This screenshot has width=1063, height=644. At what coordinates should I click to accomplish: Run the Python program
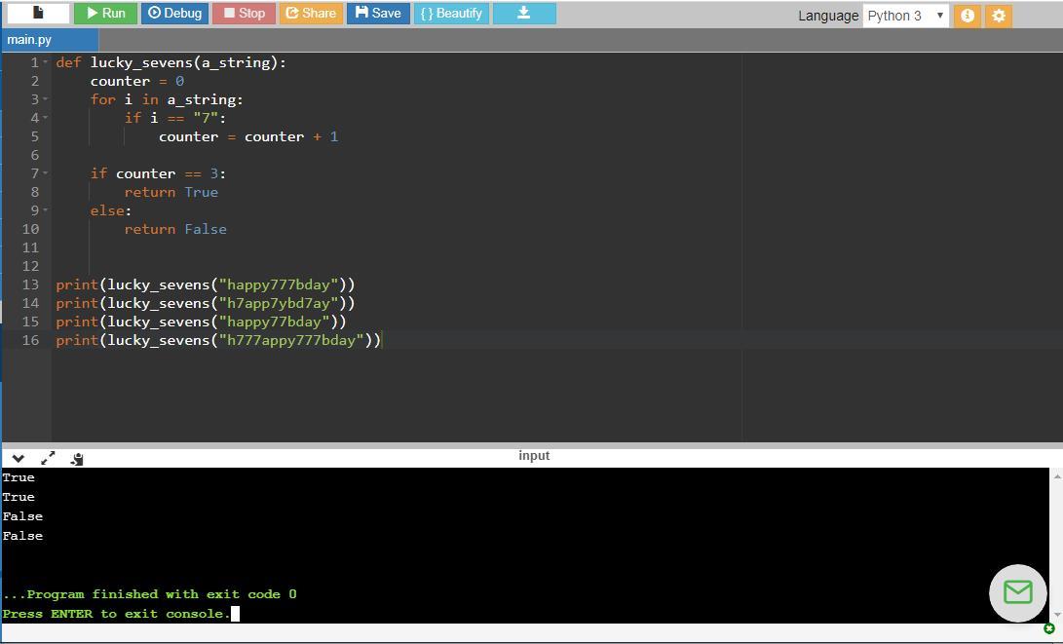pos(106,13)
